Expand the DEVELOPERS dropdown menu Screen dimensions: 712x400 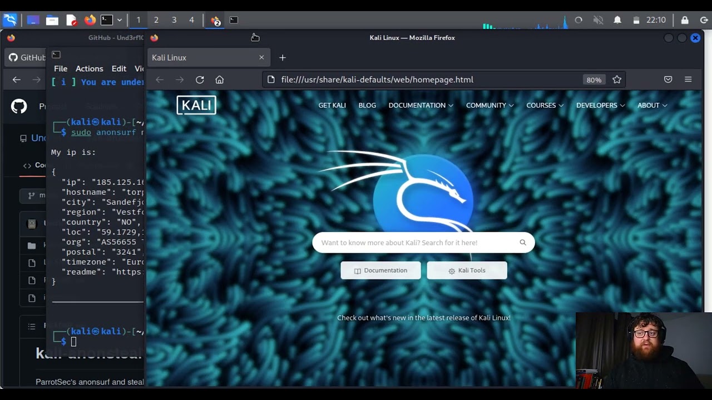(600, 105)
